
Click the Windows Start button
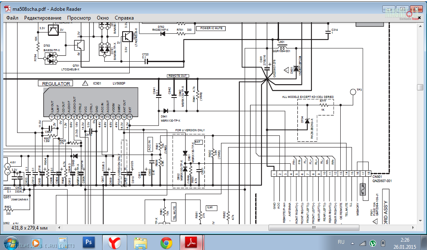10,242
